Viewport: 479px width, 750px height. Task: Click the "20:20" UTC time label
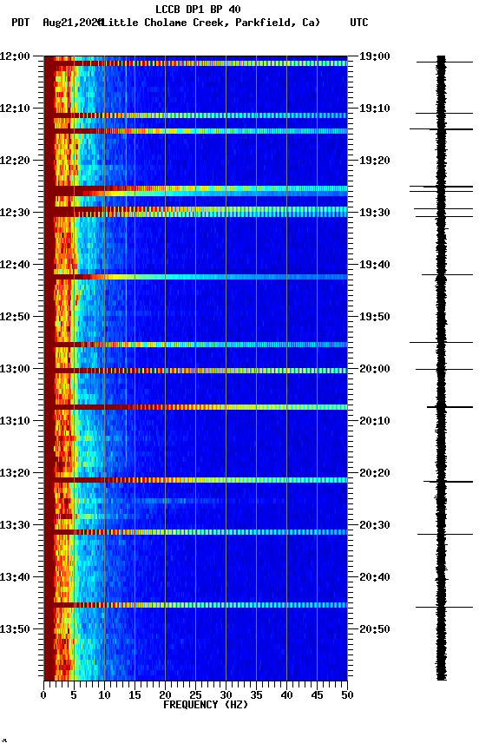click(375, 473)
